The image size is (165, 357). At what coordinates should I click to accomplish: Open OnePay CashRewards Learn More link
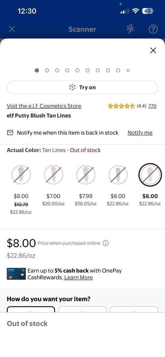(x=78, y=278)
